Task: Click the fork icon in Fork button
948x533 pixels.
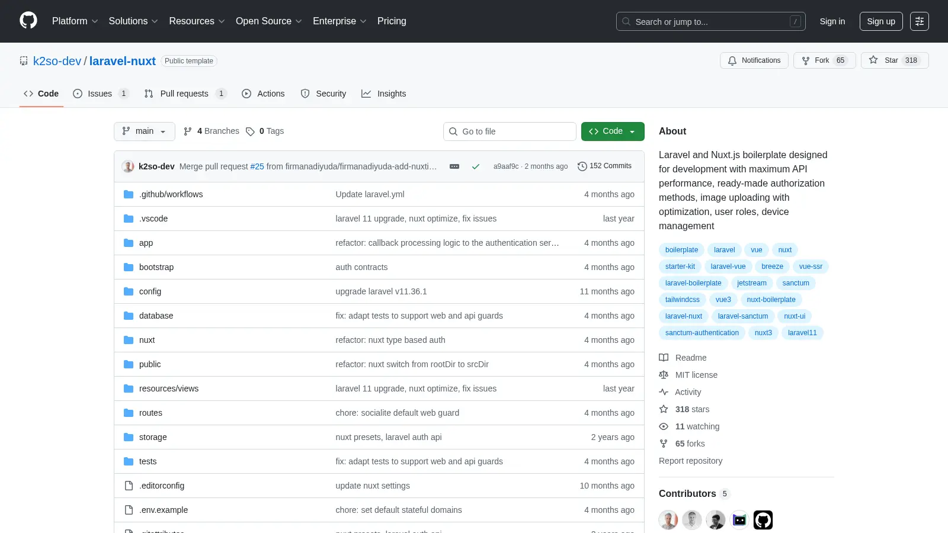Action: (806, 60)
